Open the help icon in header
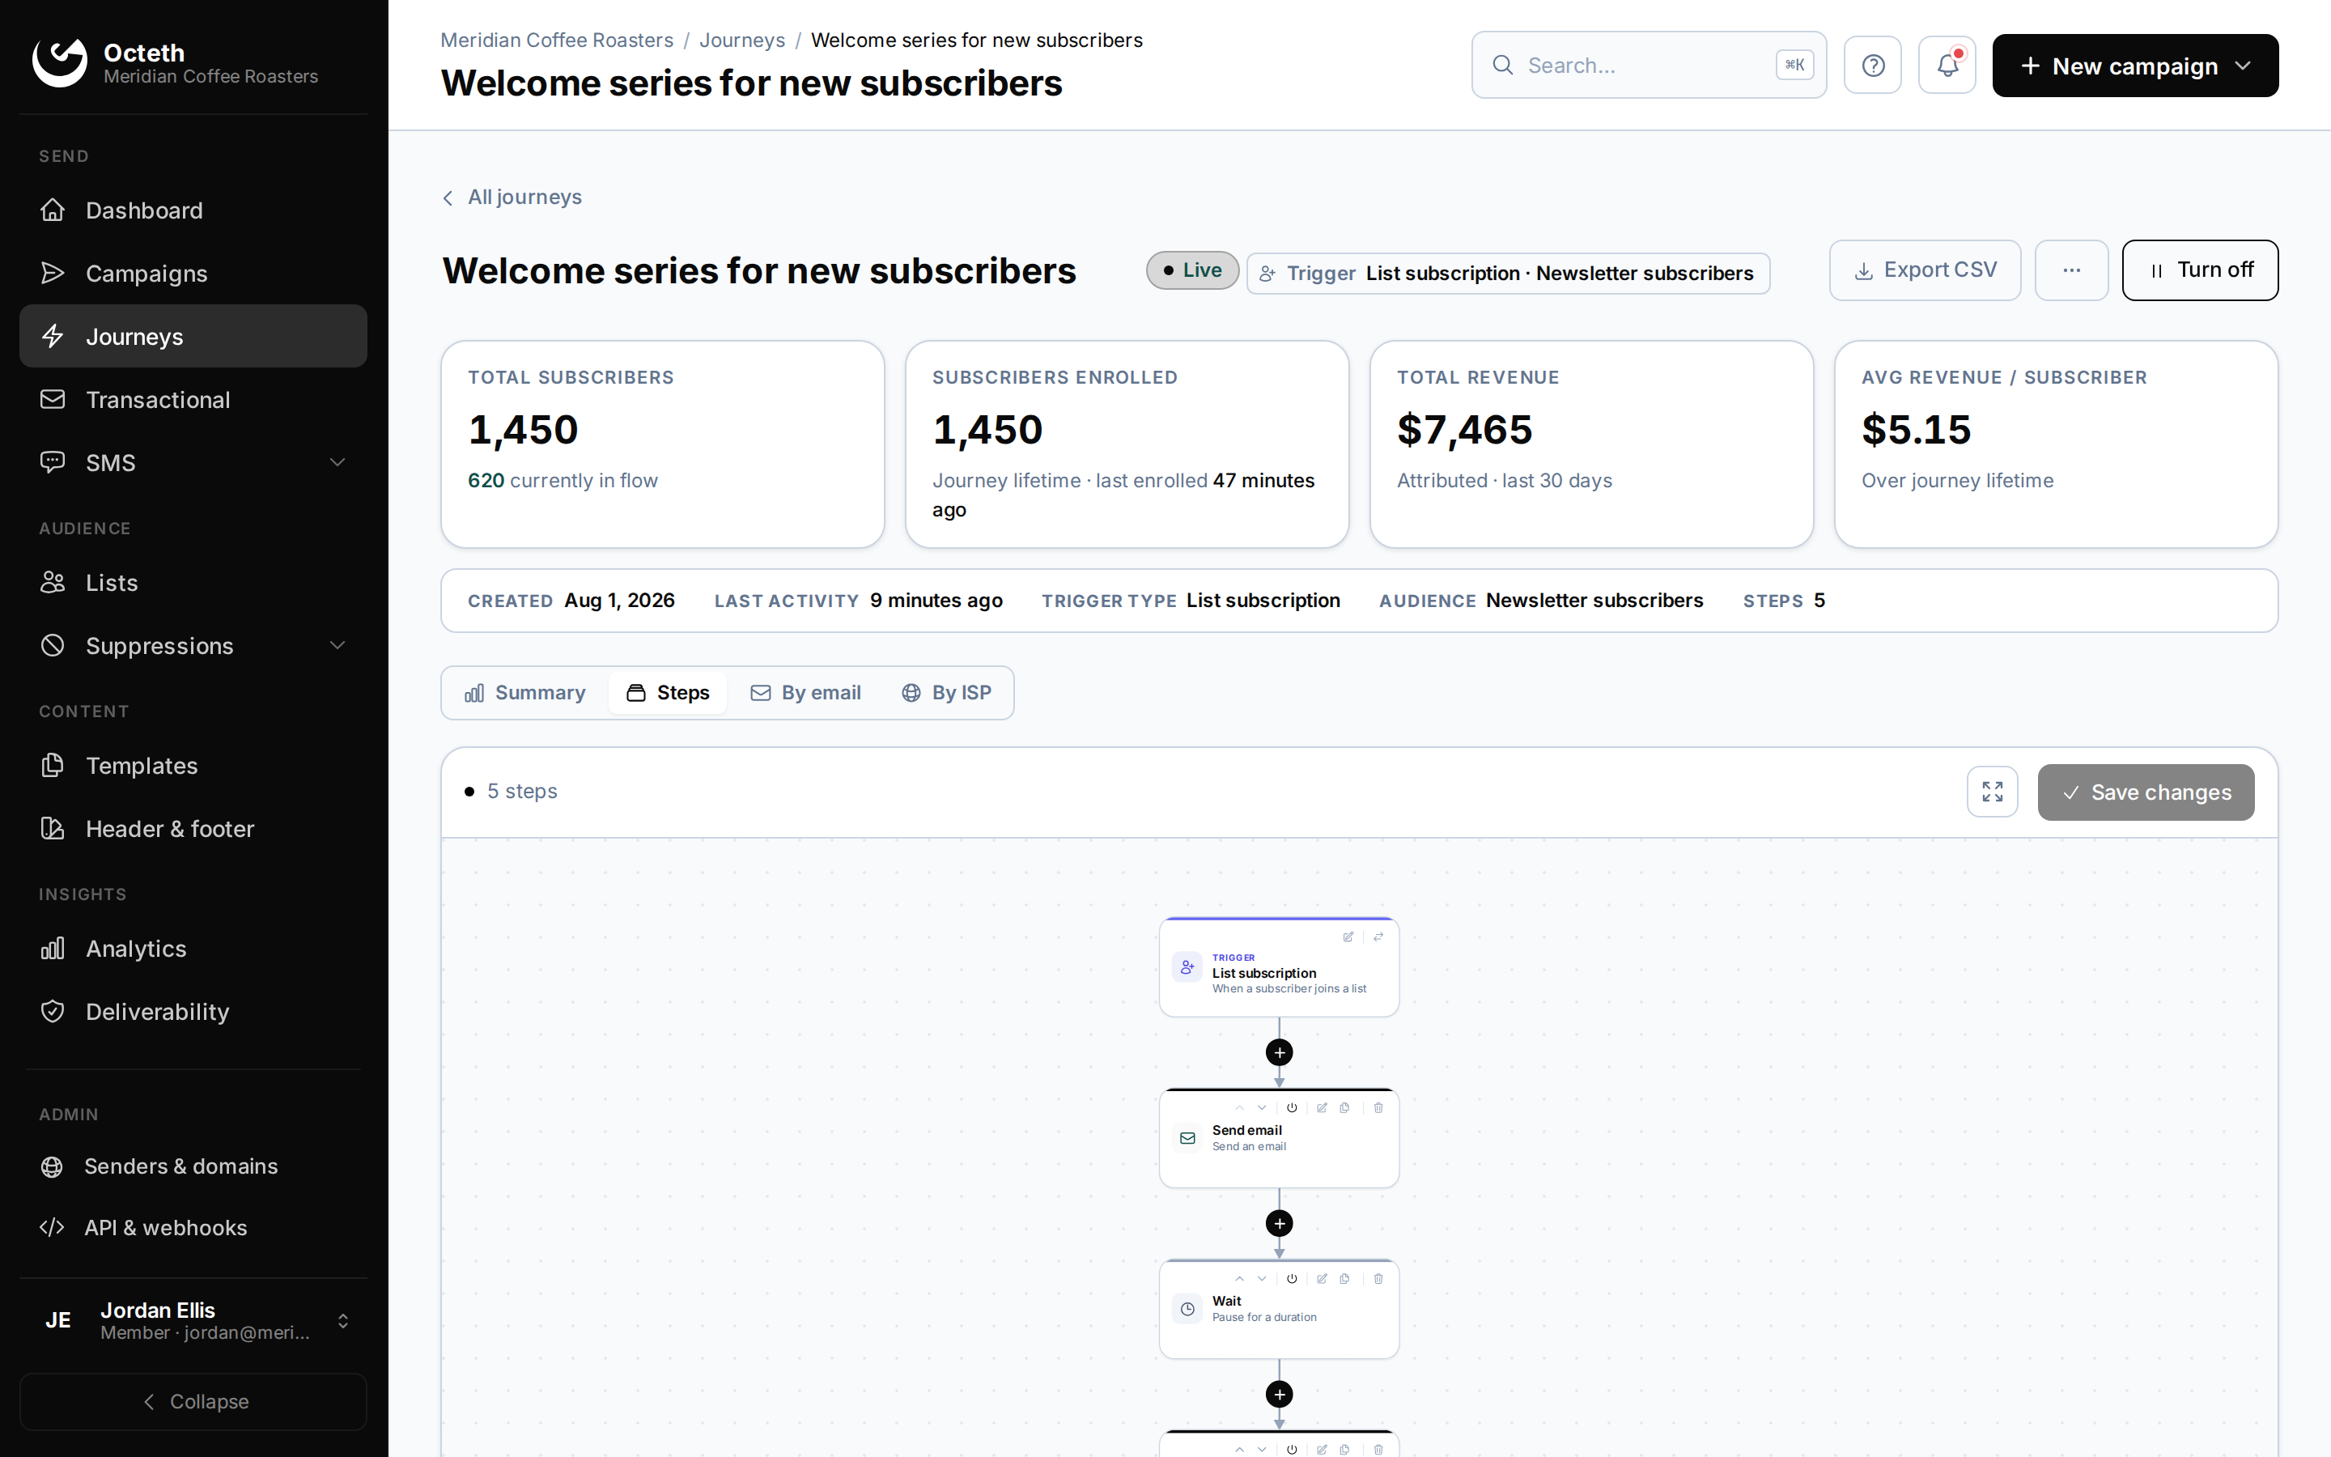Viewport: 2331px width, 1457px height. click(x=1873, y=66)
